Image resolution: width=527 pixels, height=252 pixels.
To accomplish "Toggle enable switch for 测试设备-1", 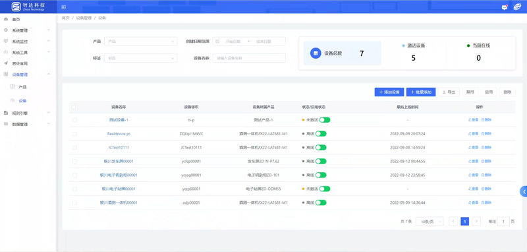I will pyautogui.click(x=325, y=120).
